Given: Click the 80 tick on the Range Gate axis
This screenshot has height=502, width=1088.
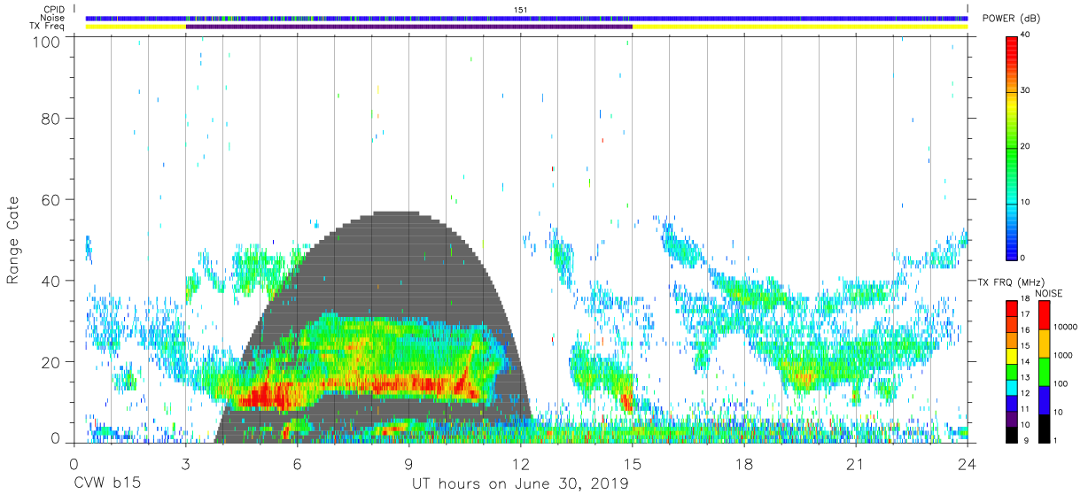Looking at the screenshot, I should pyautogui.click(x=51, y=118).
